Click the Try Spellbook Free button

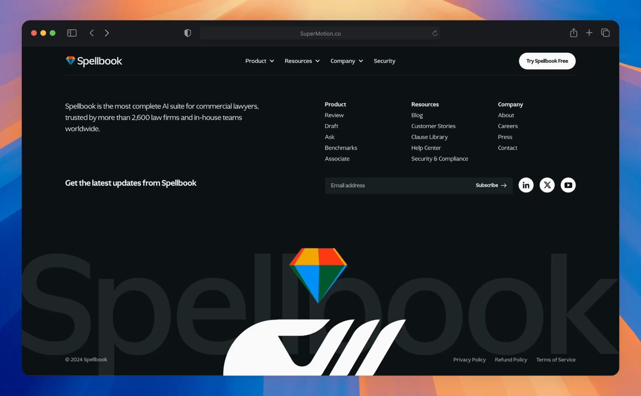[547, 61]
